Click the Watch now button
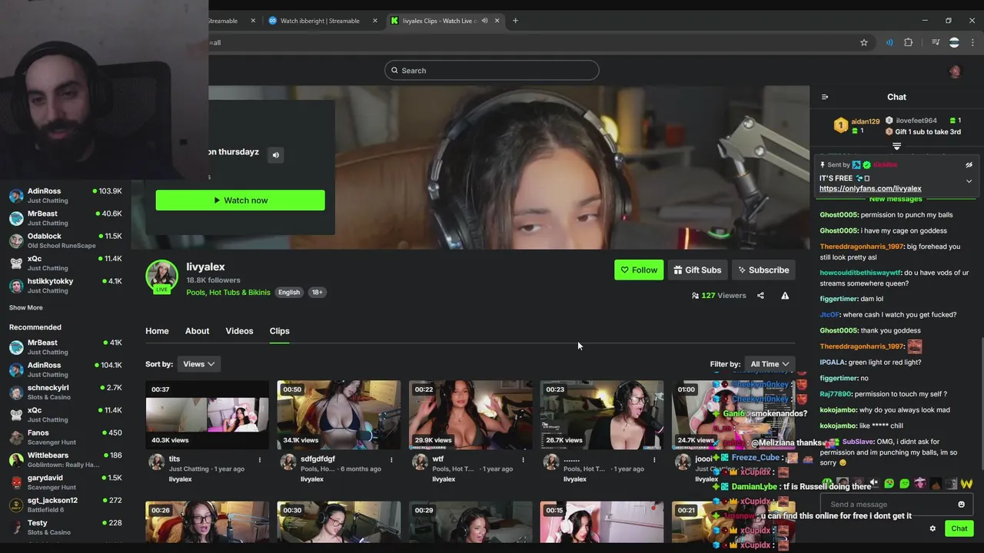 coord(240,200)
